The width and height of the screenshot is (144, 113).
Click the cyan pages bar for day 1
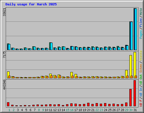(9, 47)
